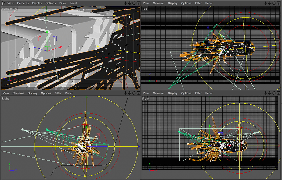This screenshot has height=180, width=282.
Task: Select the rotate camera icon in Front viewport
Action: coord(274,93)
